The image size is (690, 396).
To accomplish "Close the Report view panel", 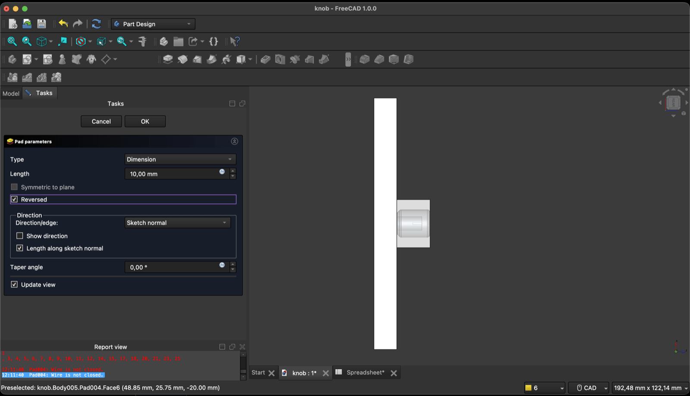I will point(242,347).
